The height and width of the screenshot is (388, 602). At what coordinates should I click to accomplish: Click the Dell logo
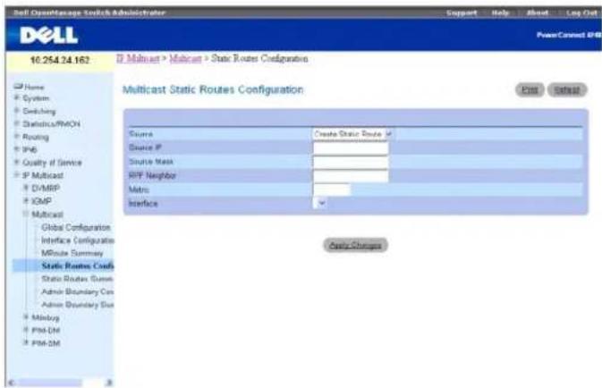point(49,35)
